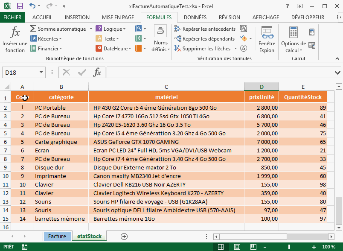Image resolution: width=343 pixels, height=251 pixels.
Task: Add a new sheet with plus button
Action: click(124, 236)
